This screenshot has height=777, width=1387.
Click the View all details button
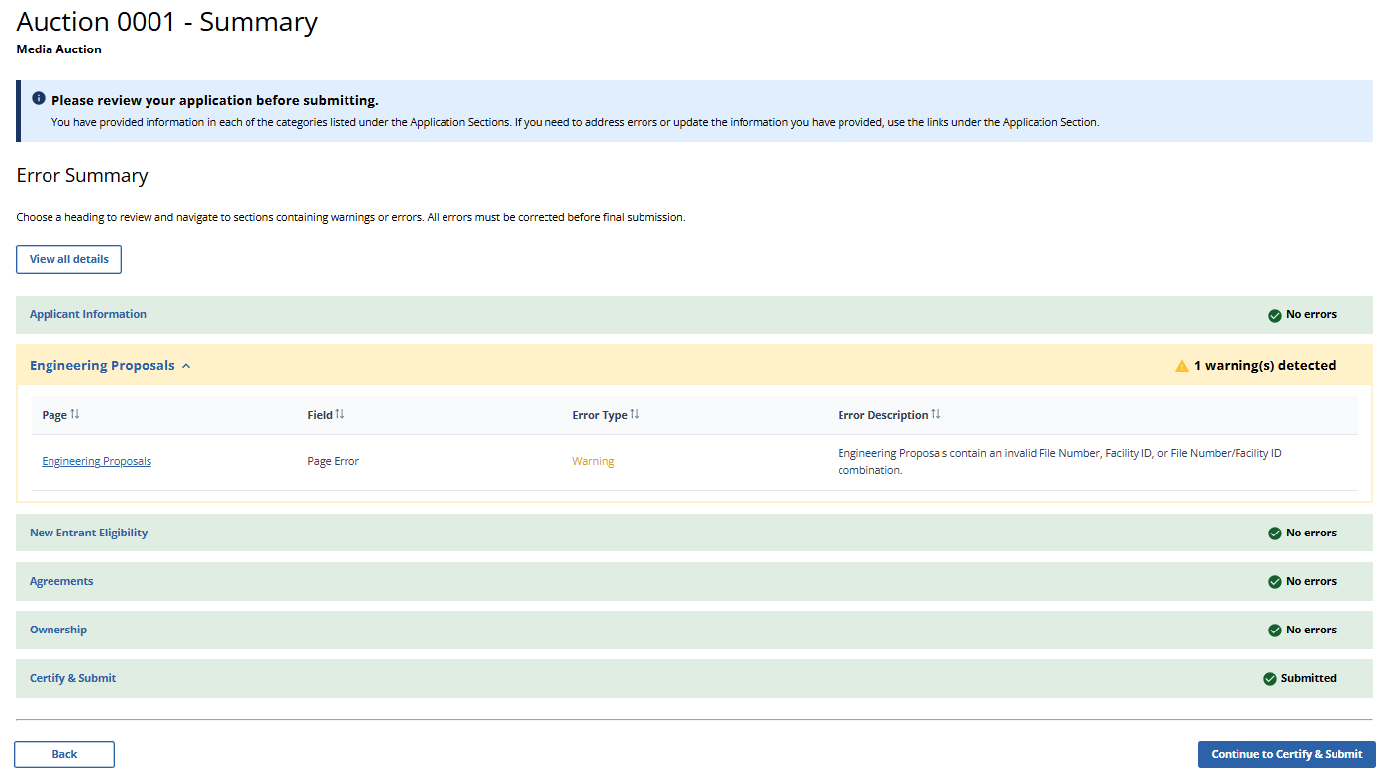[68, 259]
